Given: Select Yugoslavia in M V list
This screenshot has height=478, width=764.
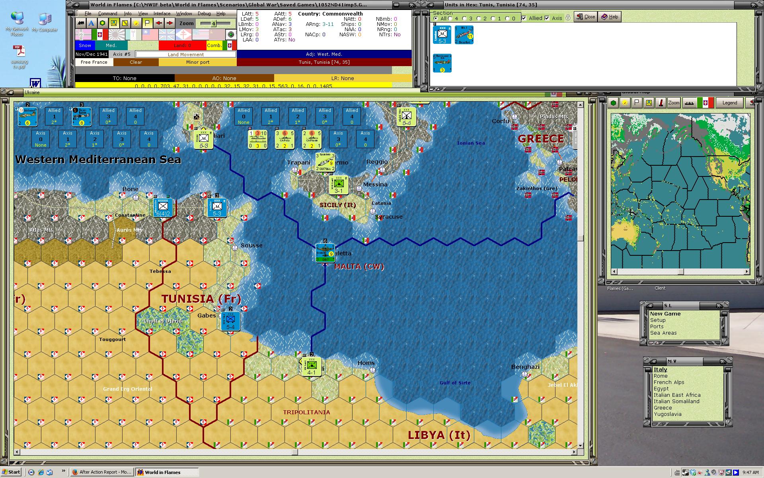Looking at the screenshot, I should [667, 414].
